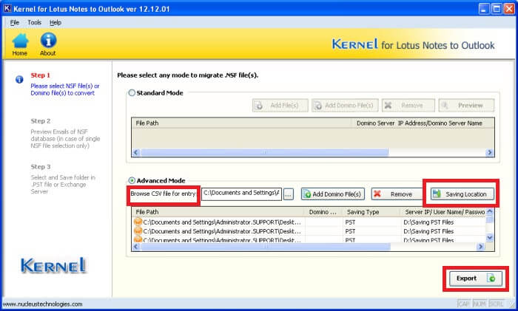Click Standard Mode's Add Domino File(s) button
Viewport: 518px width, 311px height.
click(345, 105)
